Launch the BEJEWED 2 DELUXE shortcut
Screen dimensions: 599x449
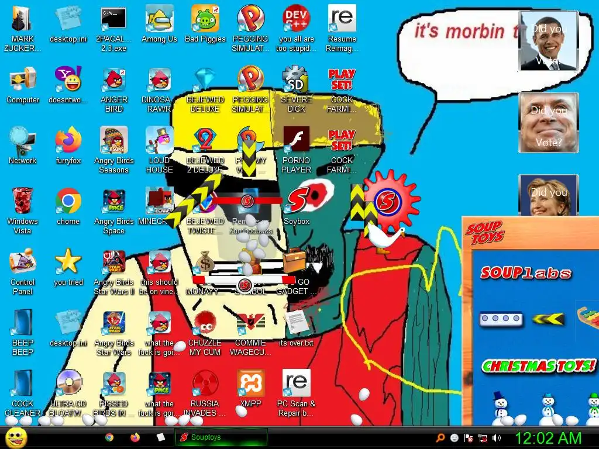pos(205,150)
